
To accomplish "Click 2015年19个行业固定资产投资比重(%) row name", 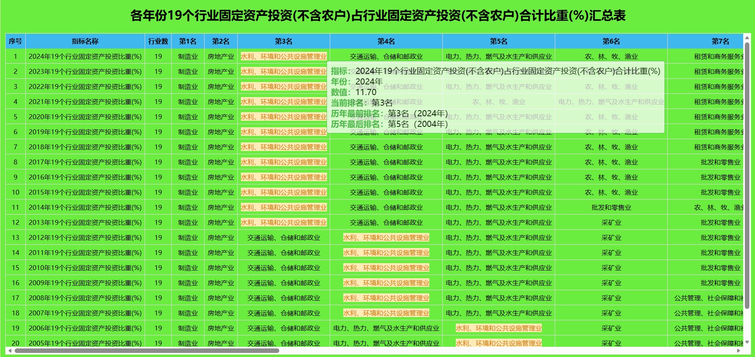I will coord(85,193).
